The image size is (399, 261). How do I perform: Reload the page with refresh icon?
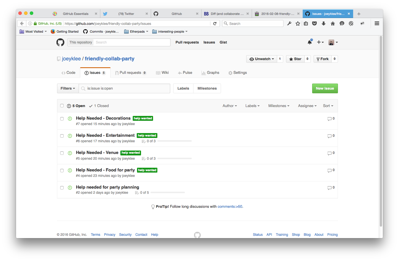tap(215, 23)
